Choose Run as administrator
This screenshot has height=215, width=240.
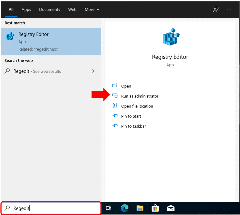(139, 96)
